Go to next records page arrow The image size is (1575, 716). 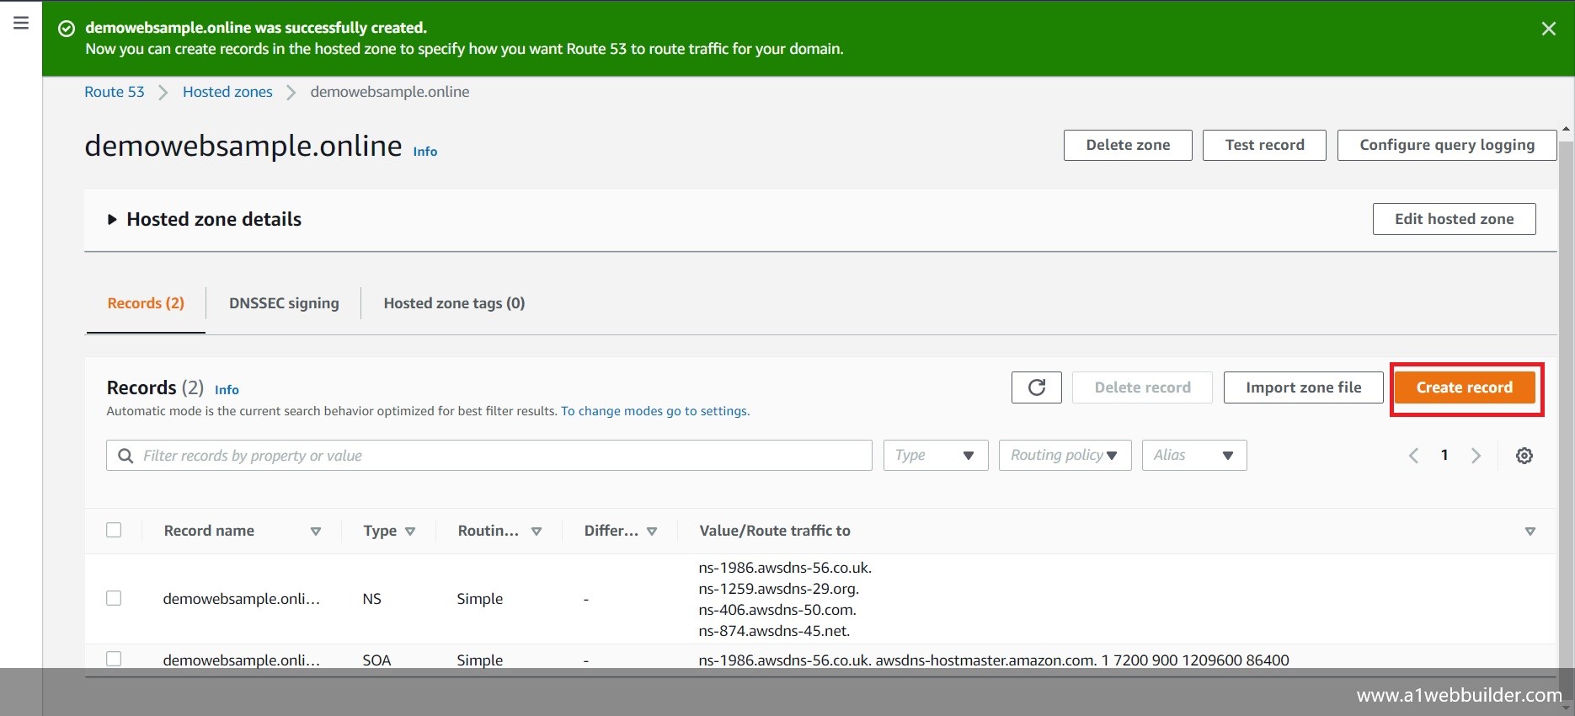click(x=1476, y=456)
